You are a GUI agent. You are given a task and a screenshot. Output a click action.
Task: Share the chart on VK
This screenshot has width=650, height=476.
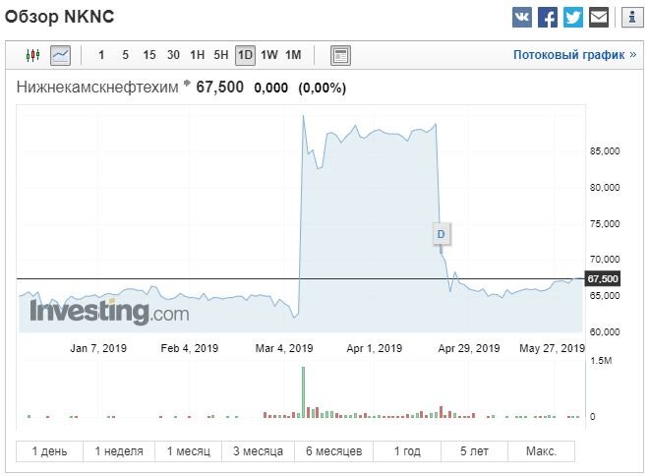pyautogui.click(x=523, y=17)
